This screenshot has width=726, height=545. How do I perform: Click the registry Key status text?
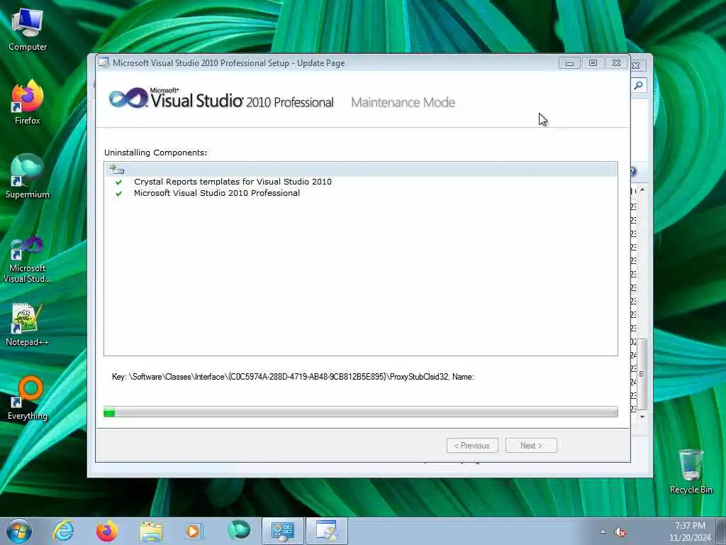[293, 377]
